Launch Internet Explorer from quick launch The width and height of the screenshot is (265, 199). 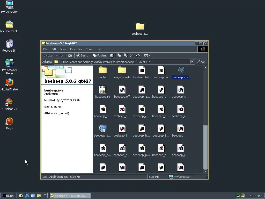coord(27,196)
